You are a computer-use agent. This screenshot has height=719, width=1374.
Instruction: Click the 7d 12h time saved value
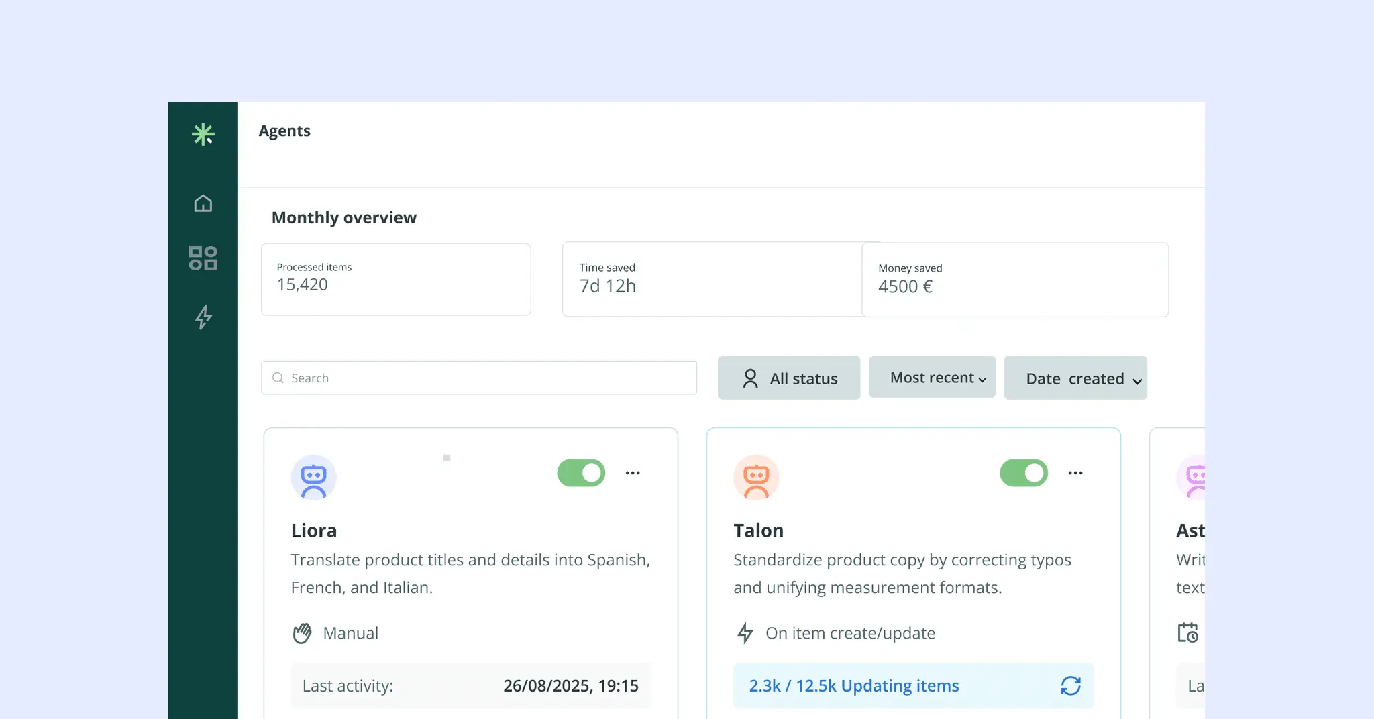(608, 286)
